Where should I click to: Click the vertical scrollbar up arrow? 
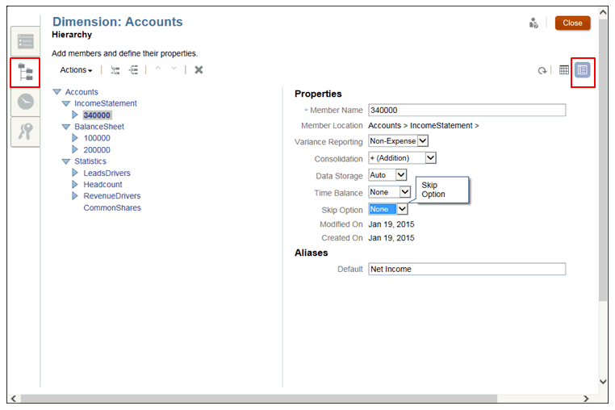pos(603,12)
